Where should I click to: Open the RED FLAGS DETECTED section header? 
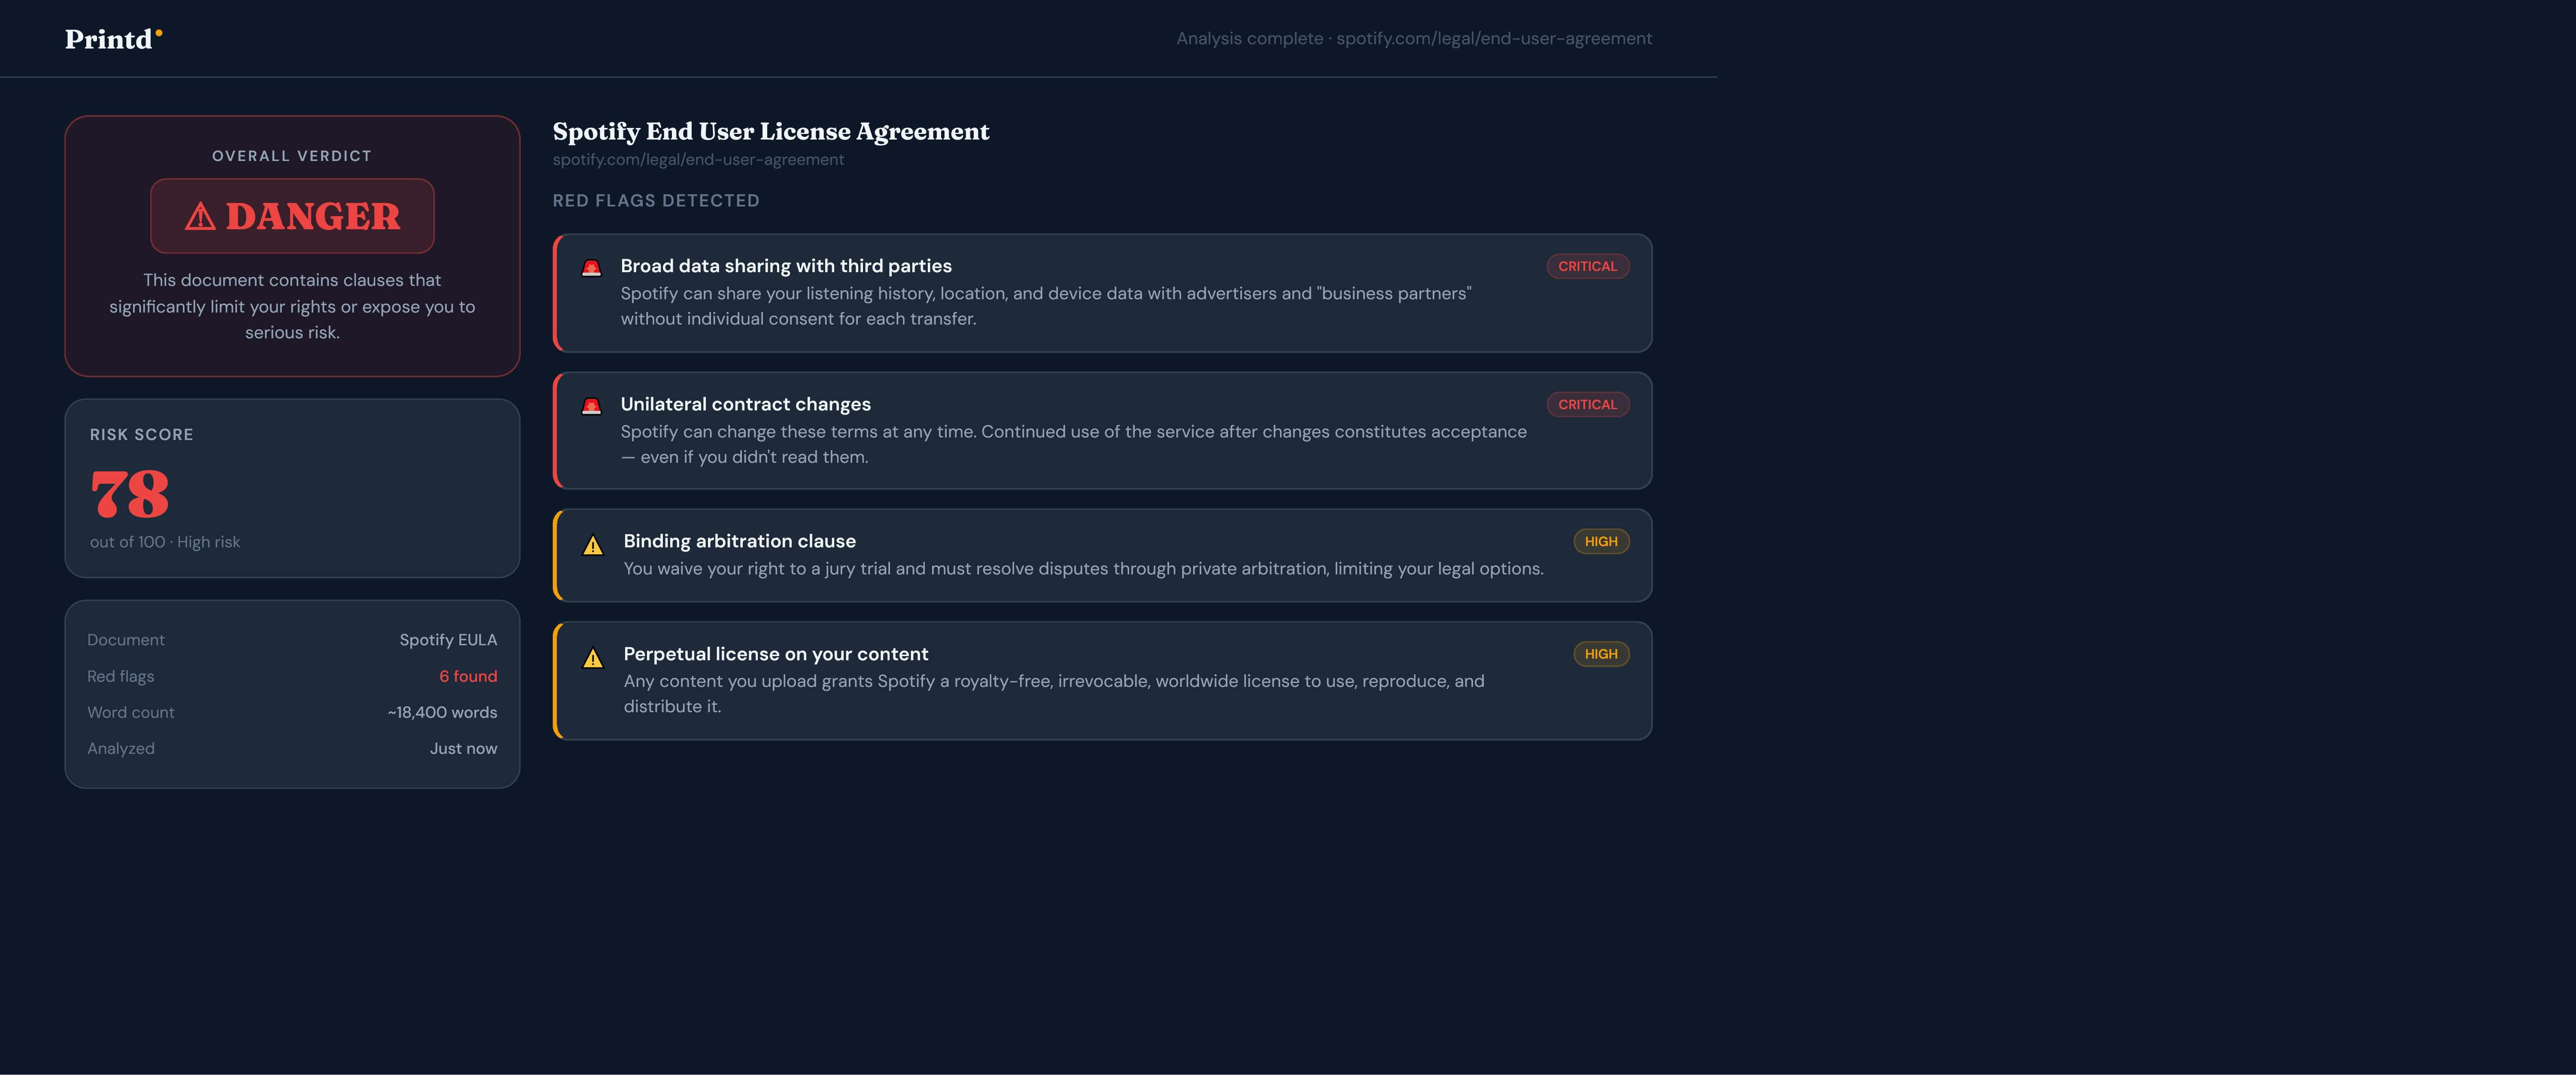[x=656, y=200]
